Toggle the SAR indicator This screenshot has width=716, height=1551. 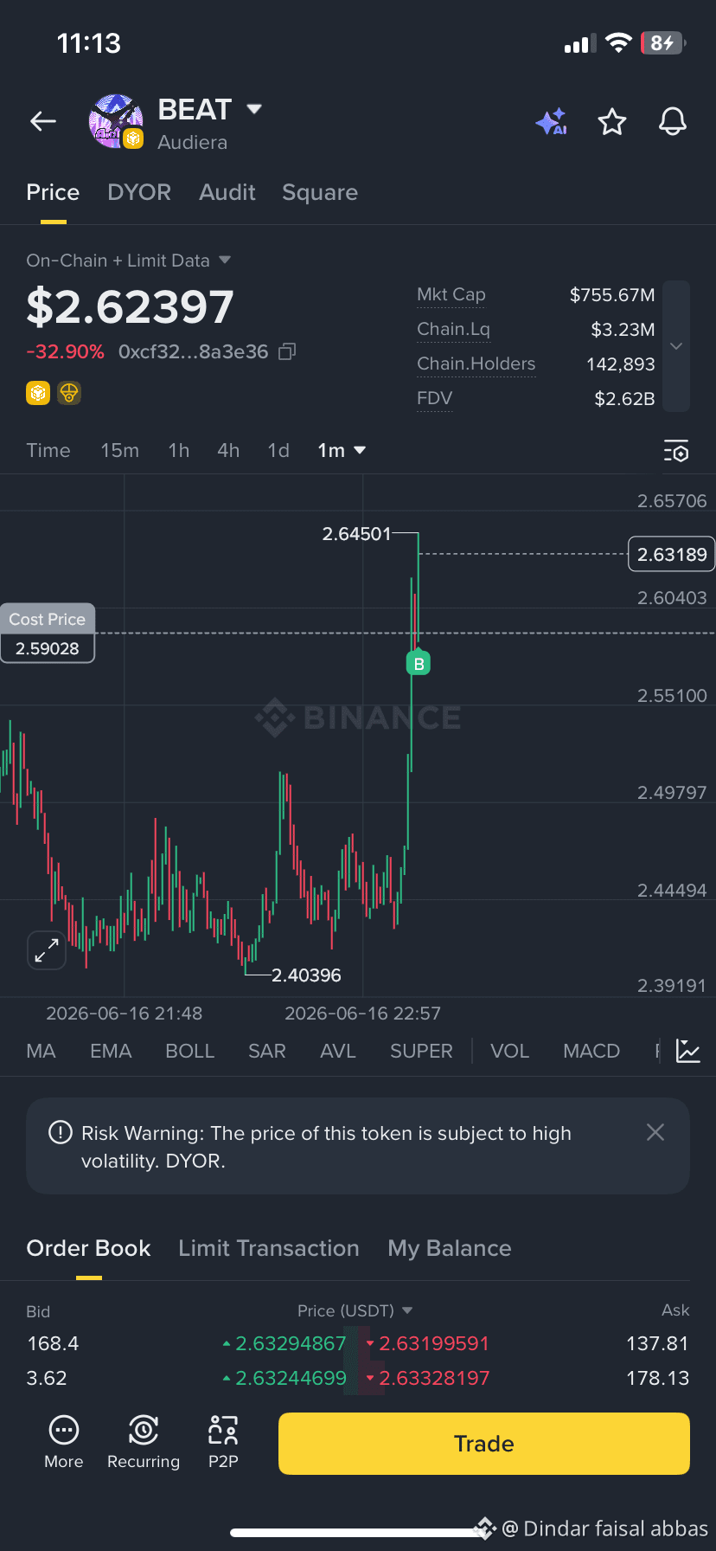pyautogui.click(x=266, y=1051)
